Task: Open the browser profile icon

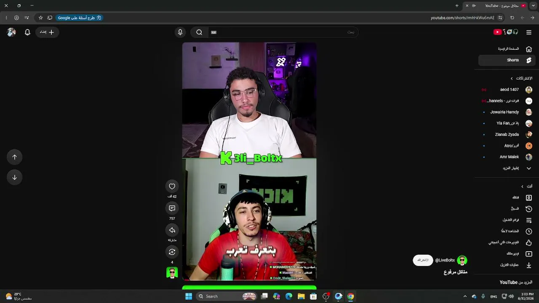Action: point(16,18)
